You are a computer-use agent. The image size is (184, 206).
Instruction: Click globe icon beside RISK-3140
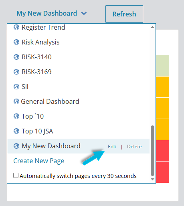tap(16, 57)
